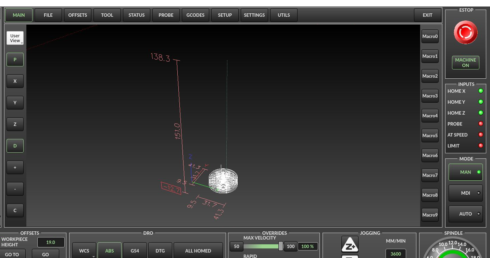Run Macro3
Screen dimensions: 490x258
click(430, 96)
